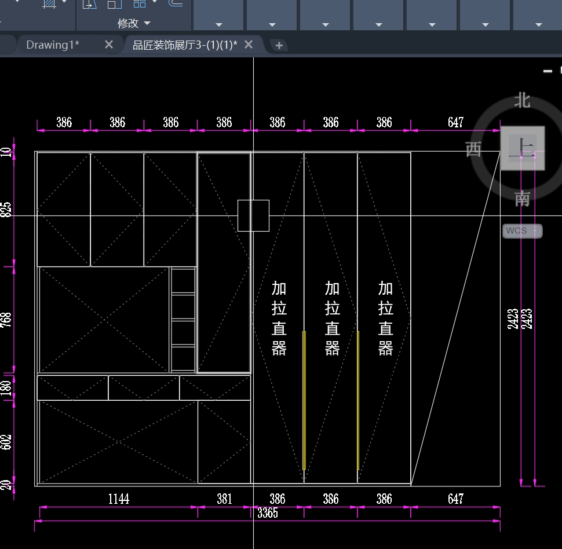Screen dimensions: 562x549
Task: Select the 1144 dimension text at bottom
Action: click(118, 499)
